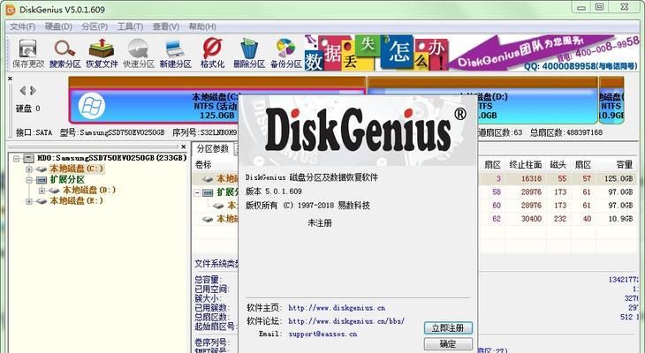This screenshot has height=353, width=645.
Task: Select 本地磁盘(E:) in the disk tree
Action: pos(77,201)
